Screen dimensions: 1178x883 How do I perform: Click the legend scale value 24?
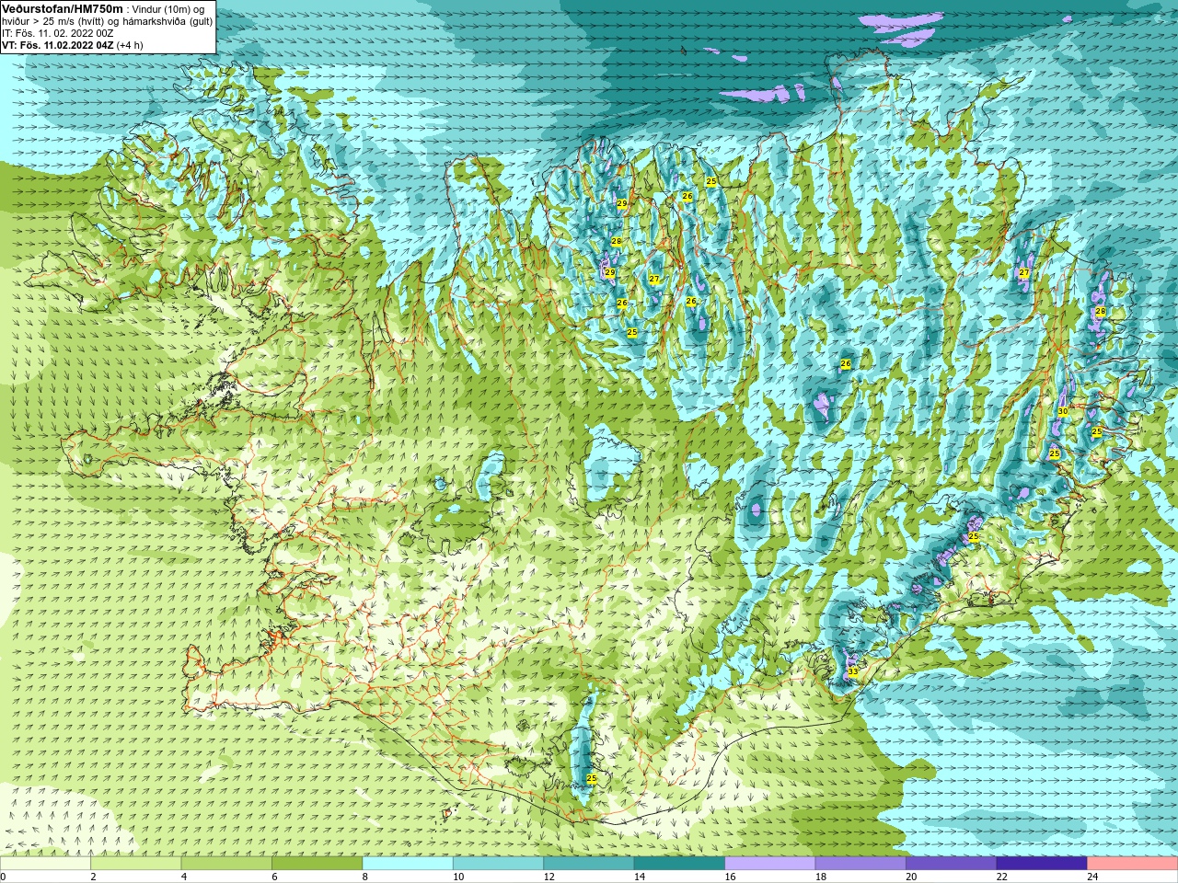tap(1092, 877)
